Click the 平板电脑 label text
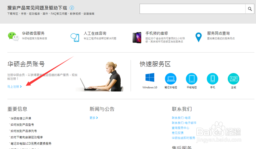 click(192, 87)
